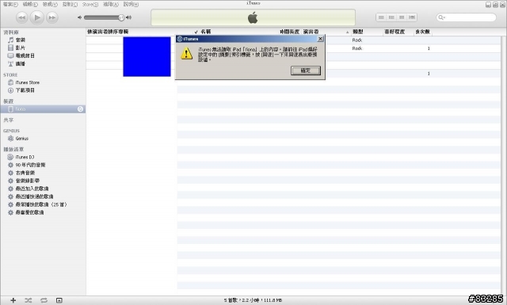
Task: Select 影片 Movies in library sidebar
Action: [21, 48]
